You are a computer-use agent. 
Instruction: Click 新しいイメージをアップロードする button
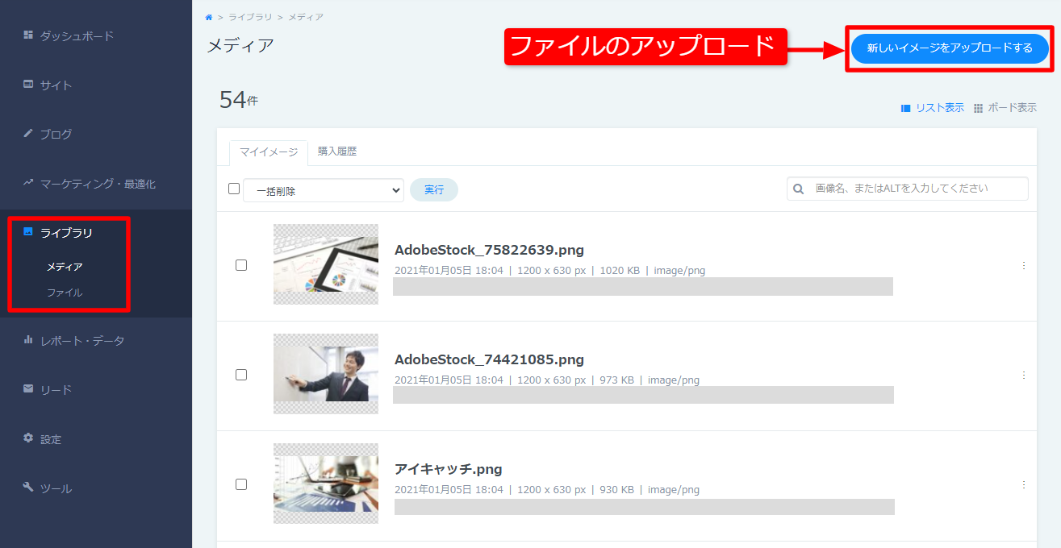950,48
